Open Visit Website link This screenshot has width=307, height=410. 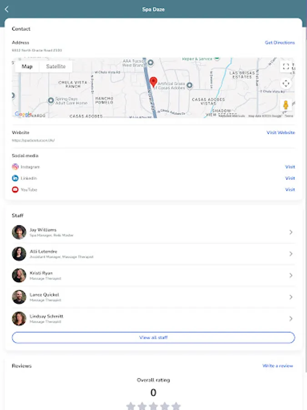281,133
